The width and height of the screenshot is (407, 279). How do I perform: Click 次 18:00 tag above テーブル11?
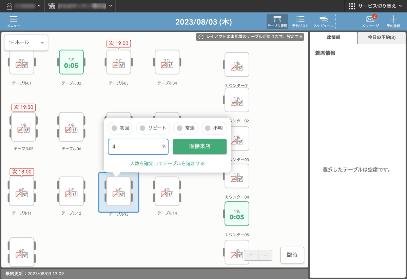coord(22,172)
